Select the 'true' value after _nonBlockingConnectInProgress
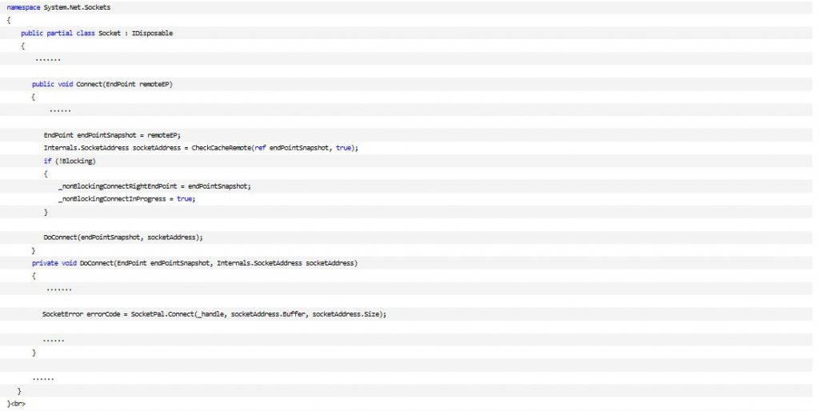819x411 pixels. click(185, 199)
